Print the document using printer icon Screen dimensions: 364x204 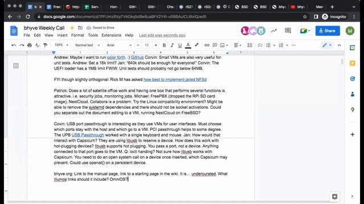pyautogui.click(x=30, y=45)
